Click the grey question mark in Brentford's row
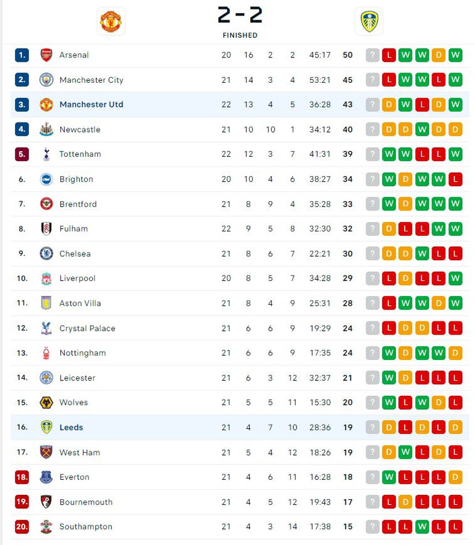Viewport: 475px width, 545px height. tap(373, 204)
